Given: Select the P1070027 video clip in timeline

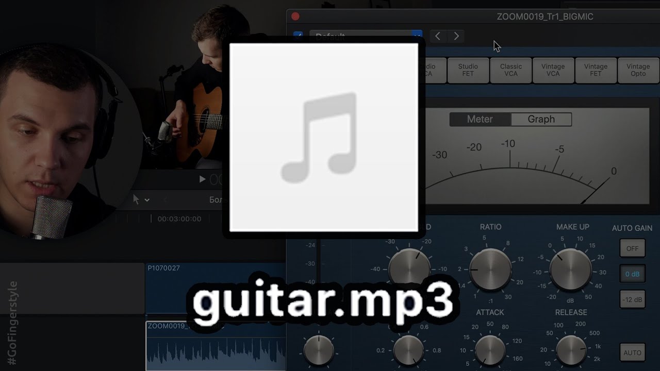Looking at the screenshot, I should coord(216,288).
